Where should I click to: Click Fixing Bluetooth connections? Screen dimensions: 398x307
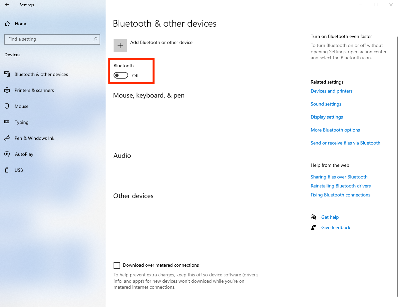click(340, 195)
